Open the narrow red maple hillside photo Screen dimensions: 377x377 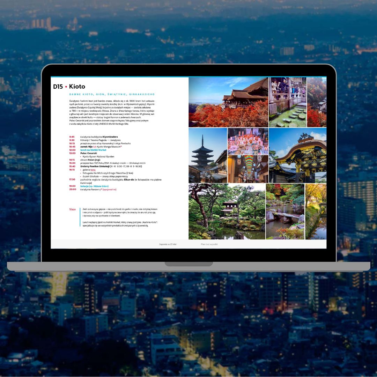coord(317,102)
